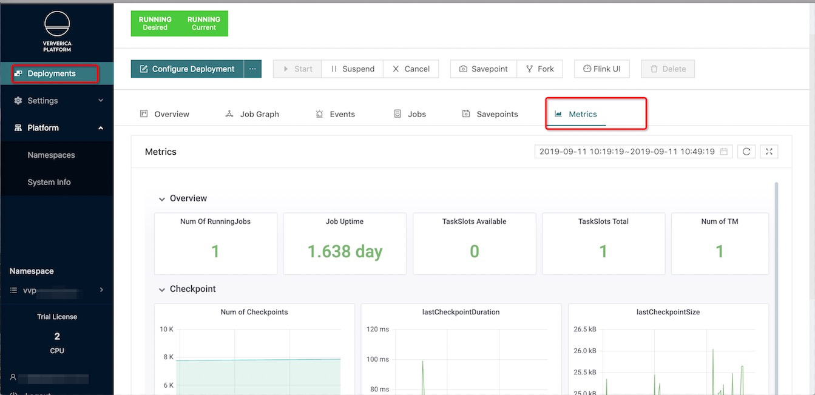Click the Delete button
815x395 pixels.
tap(668, 69)
